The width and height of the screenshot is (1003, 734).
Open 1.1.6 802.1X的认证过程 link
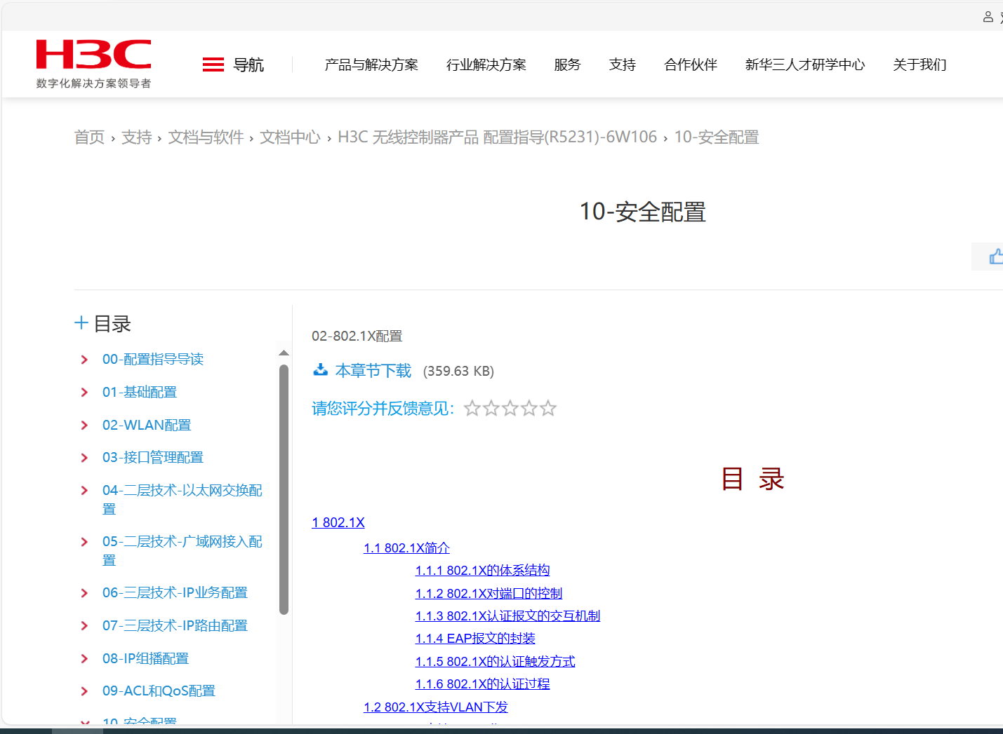point(482,684)
